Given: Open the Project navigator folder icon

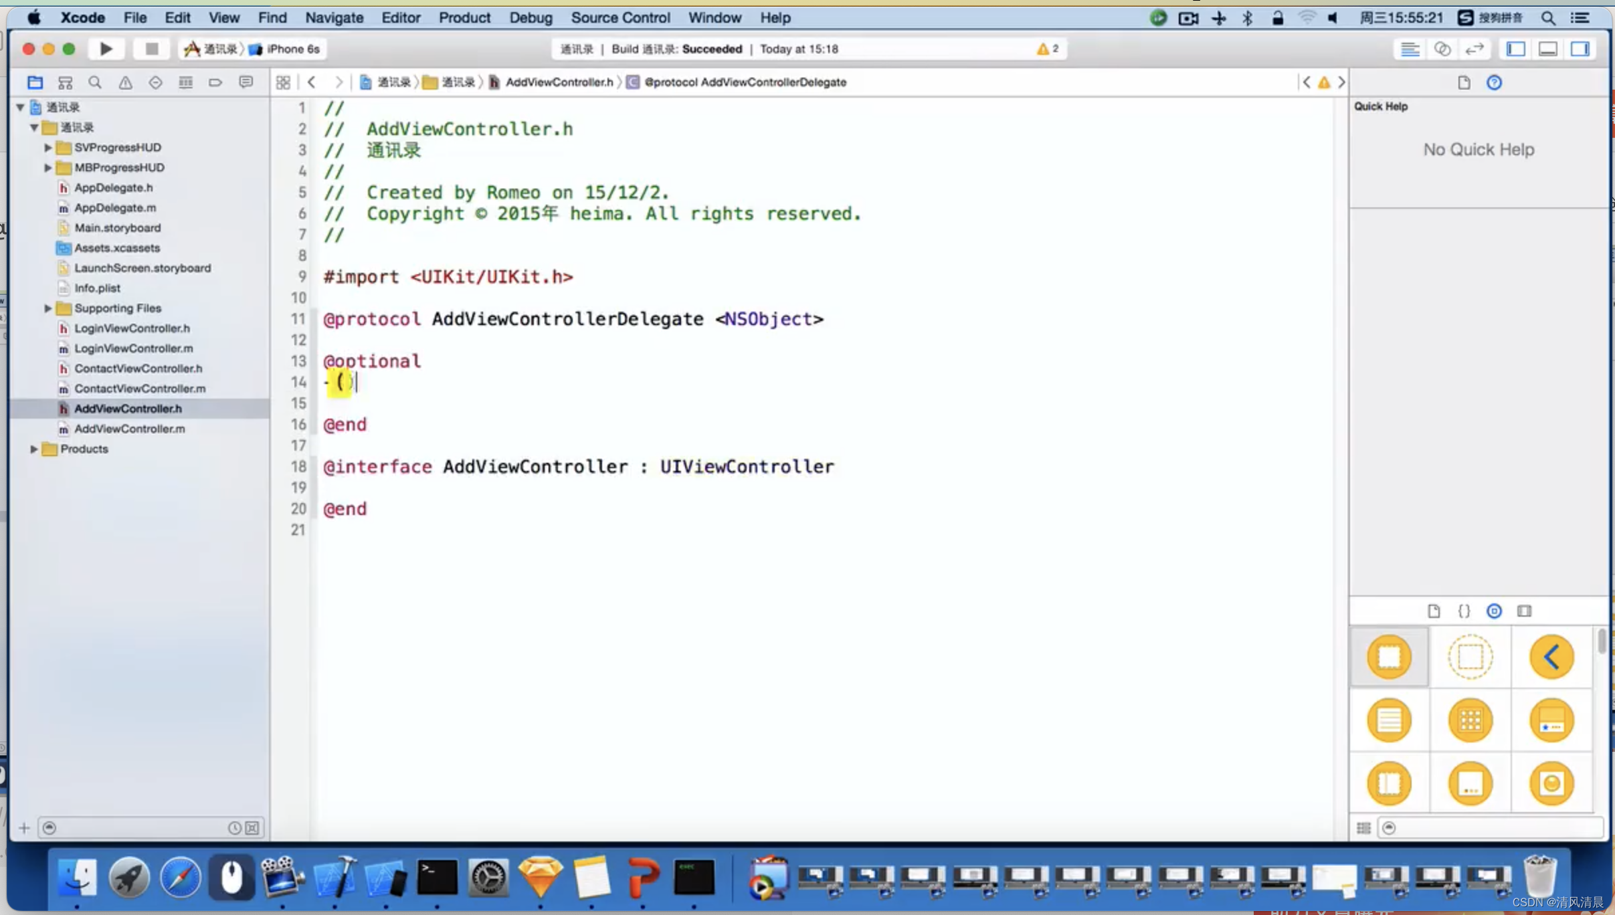Looking at the screenshot, I should (x=35, y=82).
